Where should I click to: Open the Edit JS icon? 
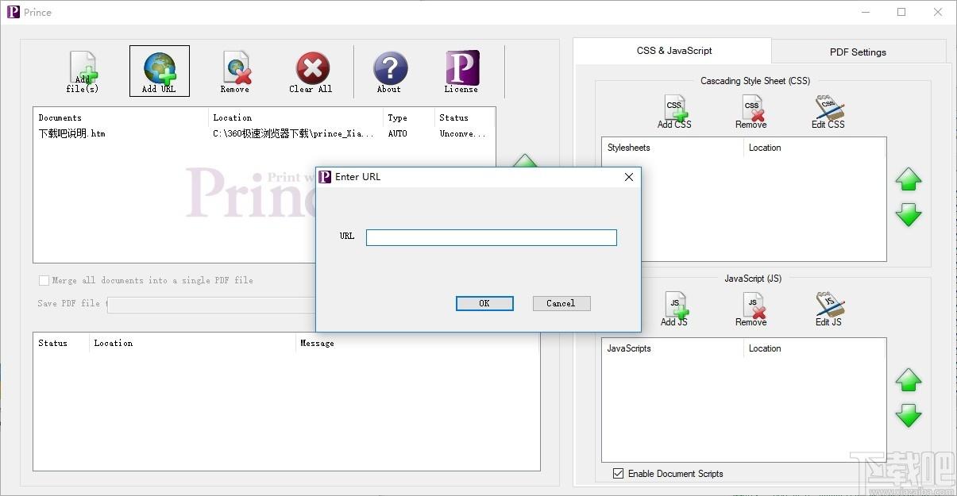coord(828,310)
